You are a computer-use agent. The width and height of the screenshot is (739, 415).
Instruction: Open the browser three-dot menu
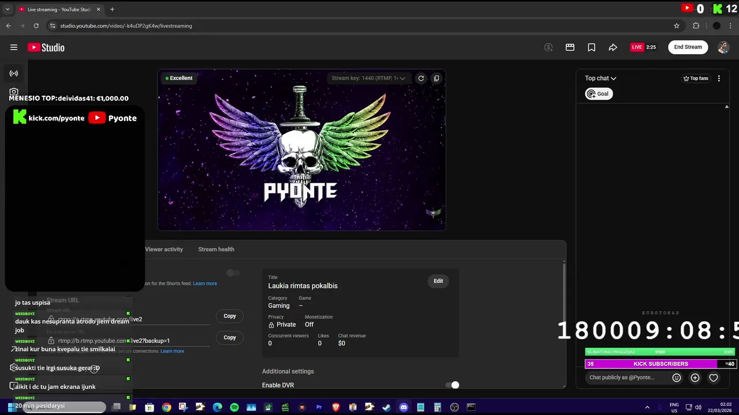tap(731, 25)
